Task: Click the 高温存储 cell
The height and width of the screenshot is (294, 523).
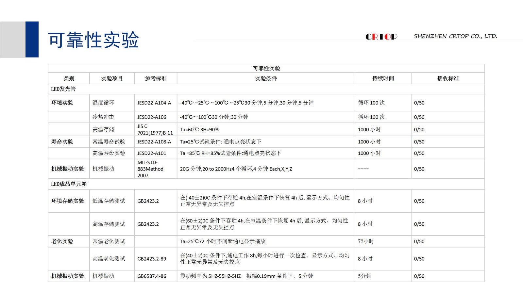Action: [x=112, y=129]
